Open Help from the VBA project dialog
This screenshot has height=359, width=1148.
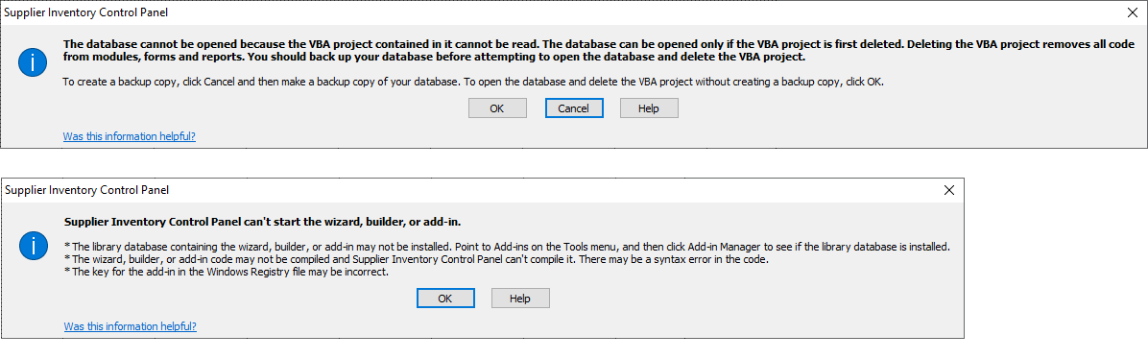(x=649, y=108)
